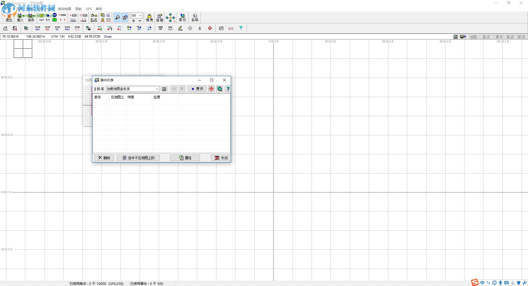Click the red lifebuoy toolbar icon

click(x=210, y=28)
